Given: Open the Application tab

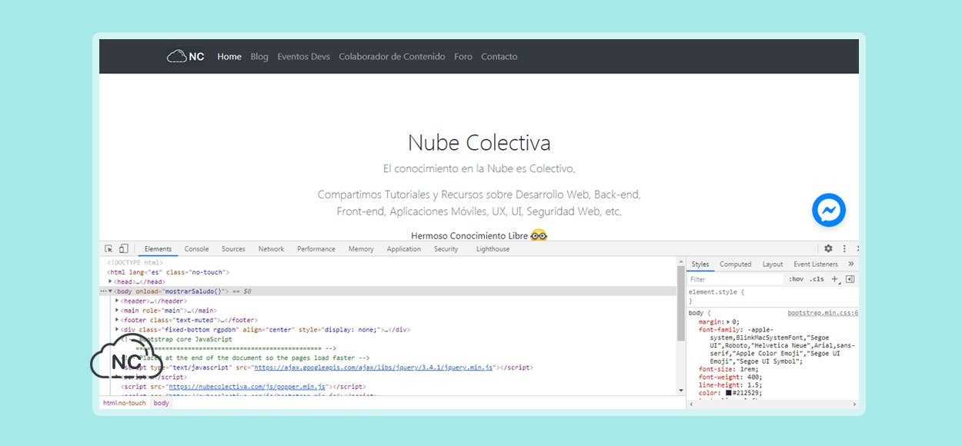Looking at the screenshot, I should tap(404, 249).
